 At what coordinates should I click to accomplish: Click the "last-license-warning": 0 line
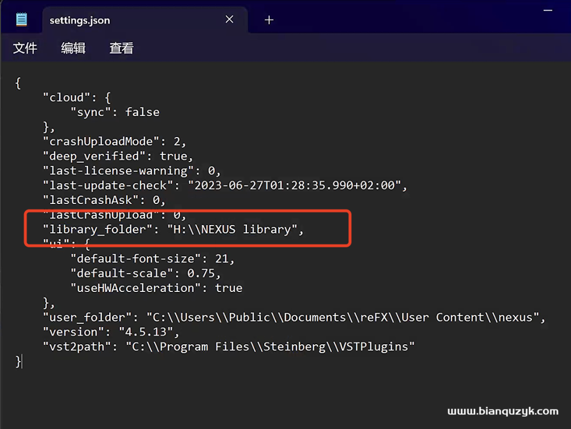pyautogui.click(x=132, y=170)
